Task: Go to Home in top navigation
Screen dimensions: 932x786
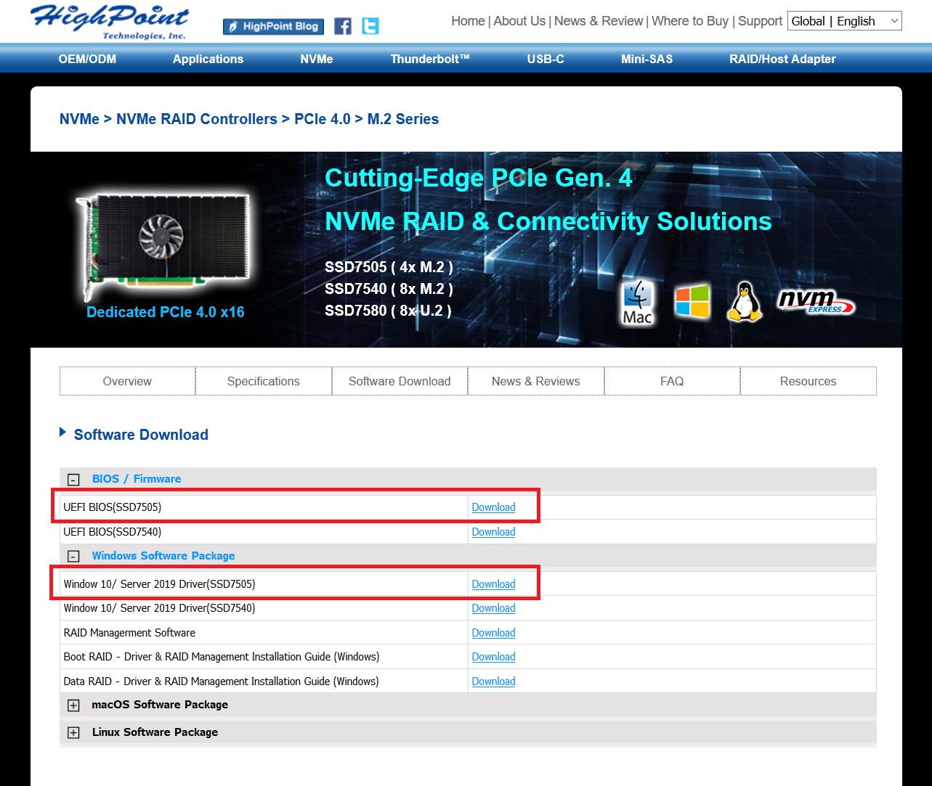Action: 468,21
